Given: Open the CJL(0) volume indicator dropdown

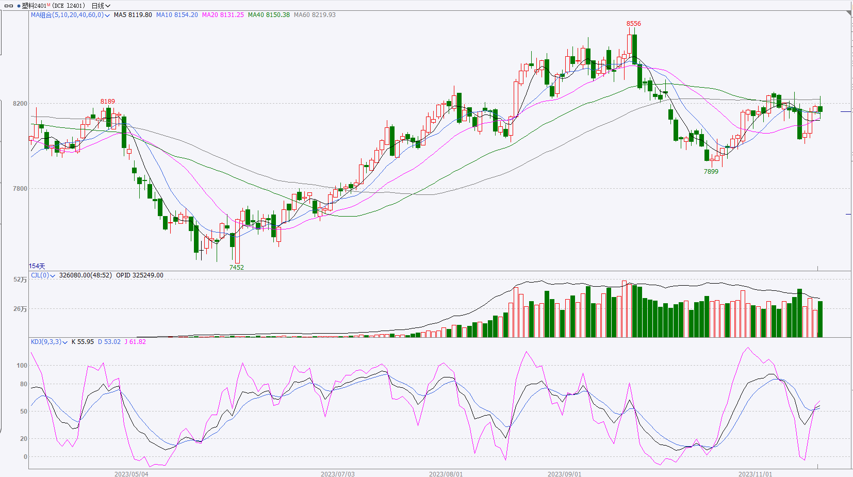Looking at the screenshot, I should tap(53, 276).
